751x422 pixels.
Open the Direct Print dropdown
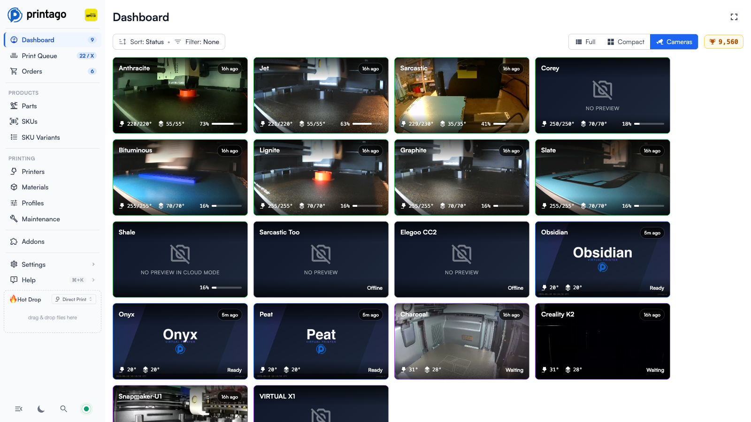click(x=74, y=299)
